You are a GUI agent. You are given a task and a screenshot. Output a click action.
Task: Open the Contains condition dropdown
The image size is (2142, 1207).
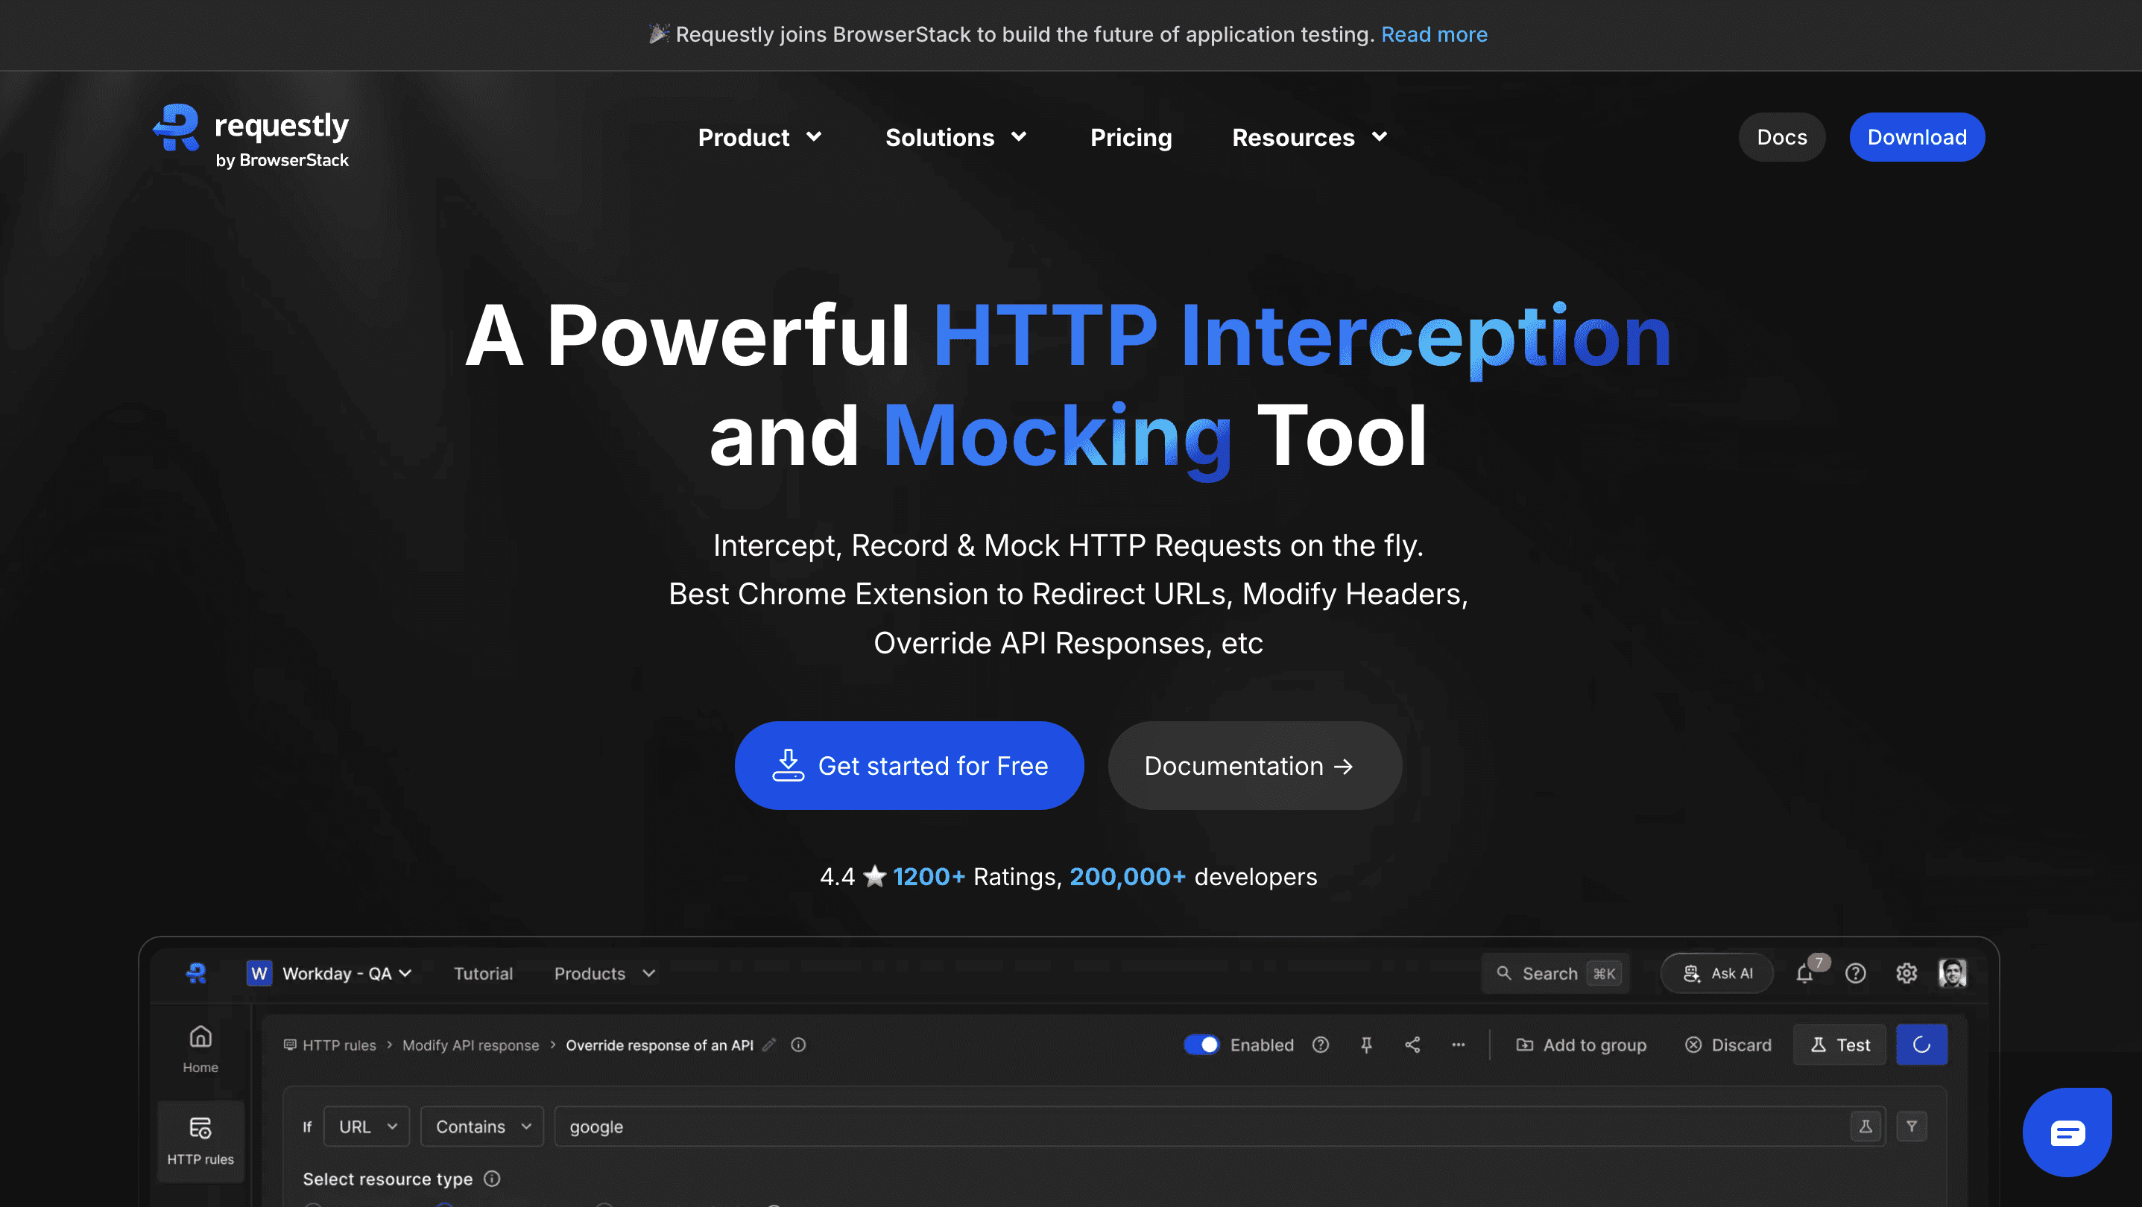pos(481,1126)
